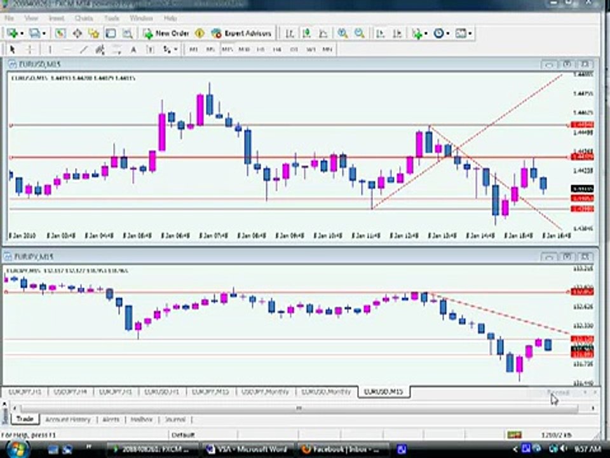This screenshot has width=610, height=458.
Task: Select the Fibonacci Retracement tool
Action: click(116, 50)
